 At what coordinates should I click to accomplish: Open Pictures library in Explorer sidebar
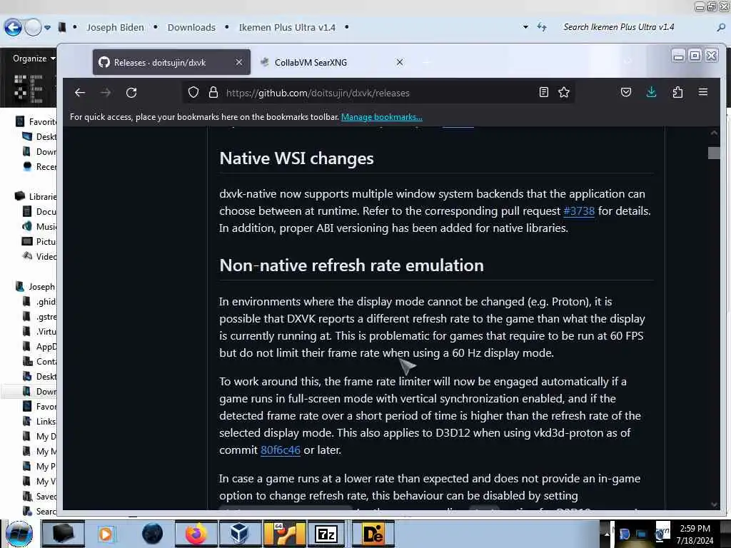tap(40, 241)
